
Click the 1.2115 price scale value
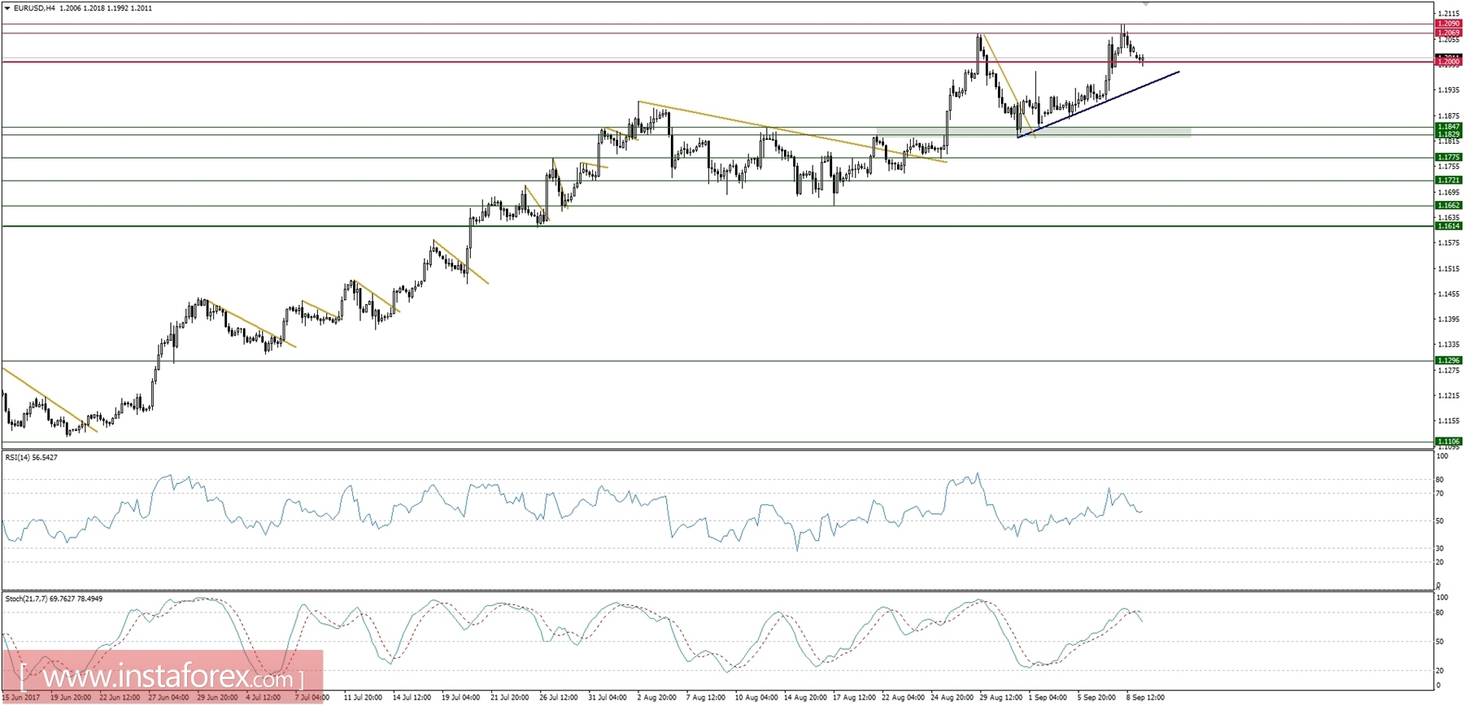coord(1449,14)
